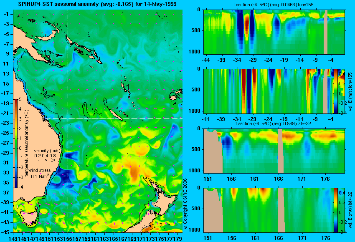
Task: Click the temperature anomaly vertical color bar
Action: [16, 143]
